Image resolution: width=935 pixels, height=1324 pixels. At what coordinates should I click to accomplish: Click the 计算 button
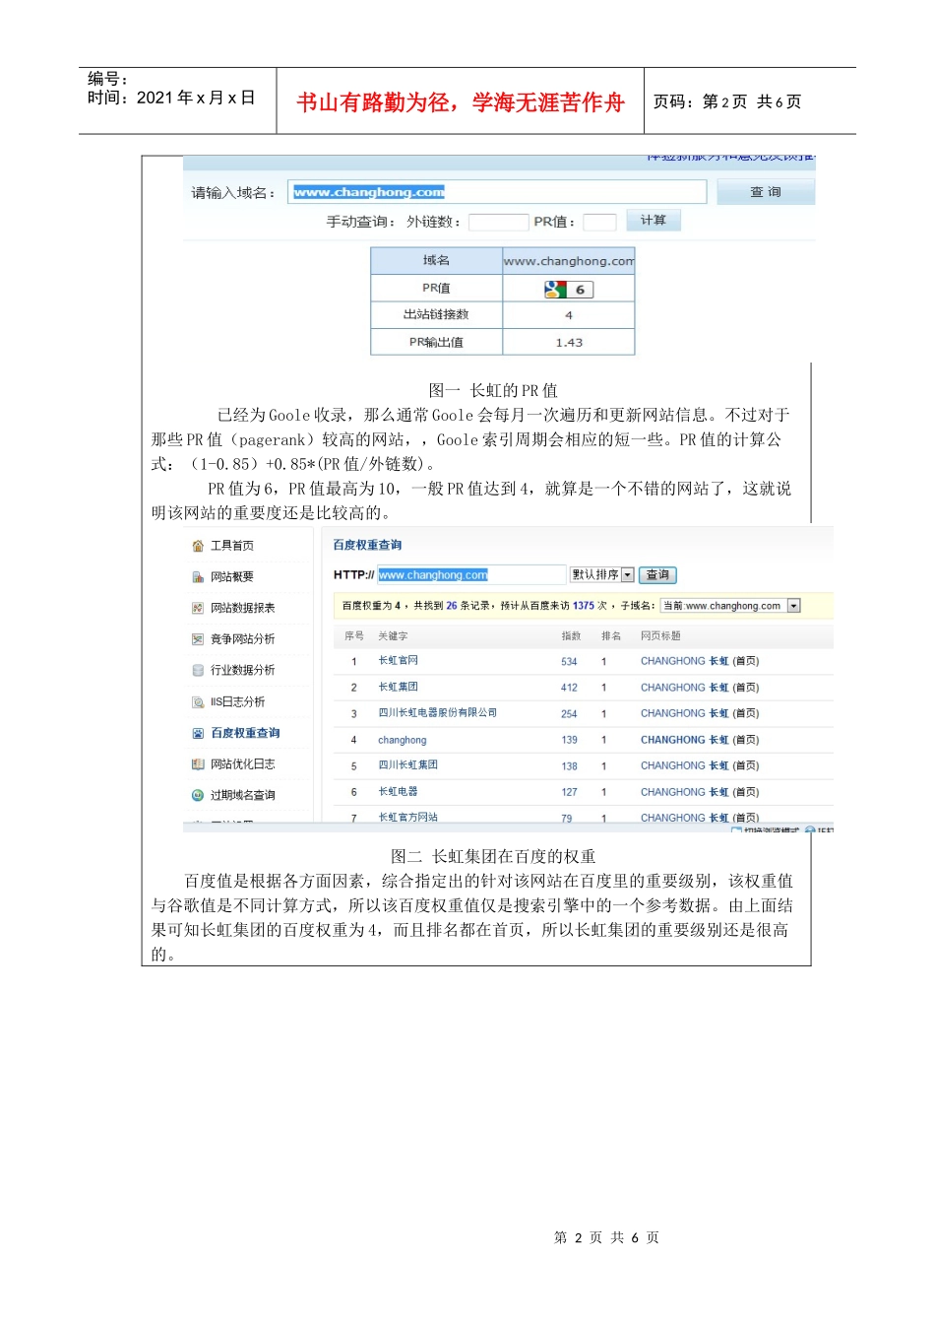pyautogui.click(x=653, y=221)
